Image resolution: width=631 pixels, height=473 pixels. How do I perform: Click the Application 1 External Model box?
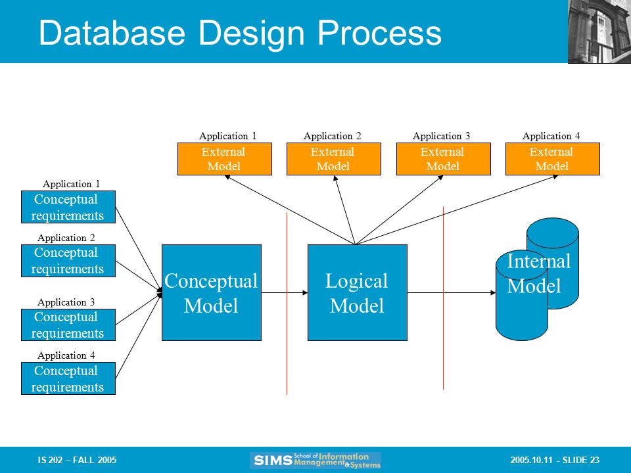225,159
